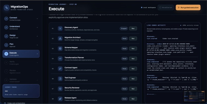Click the Ready badge on Contract Agent
Screen dimensions: 207x104
pyautogui.click(x=125, y=69)
